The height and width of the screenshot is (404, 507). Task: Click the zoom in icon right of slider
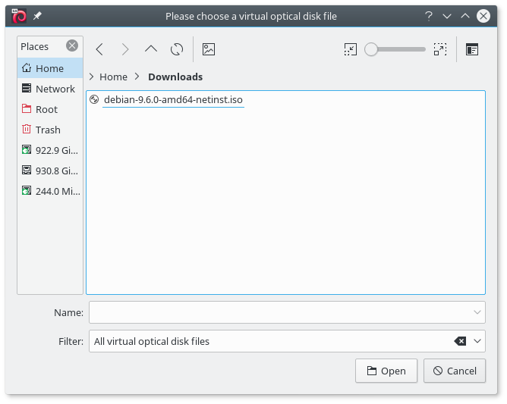click(440, 49)
